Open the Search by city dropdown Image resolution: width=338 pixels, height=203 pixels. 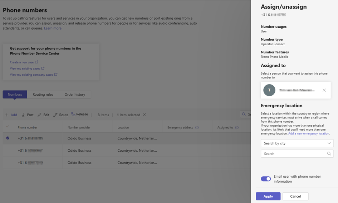click(x=297, y=143)
